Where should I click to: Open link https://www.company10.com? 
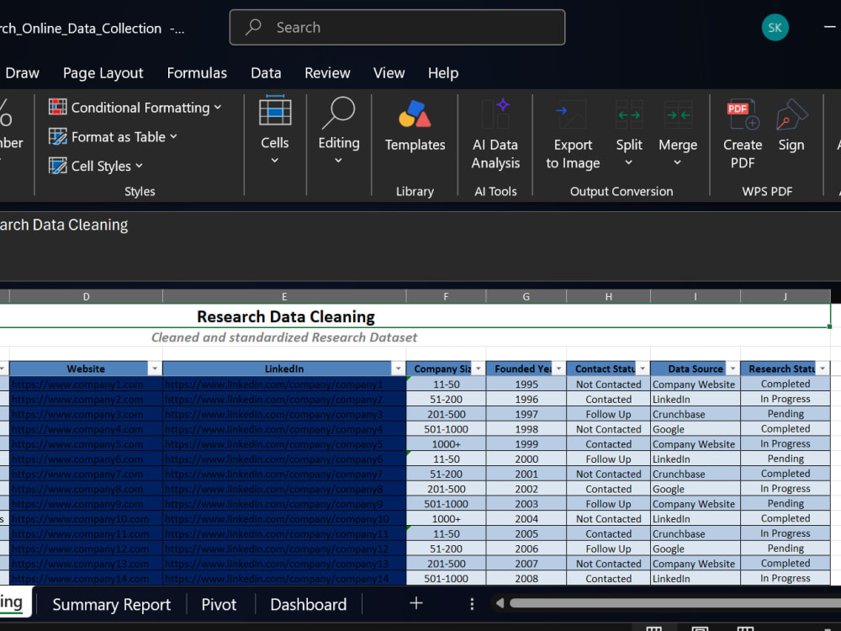point(80,519)
